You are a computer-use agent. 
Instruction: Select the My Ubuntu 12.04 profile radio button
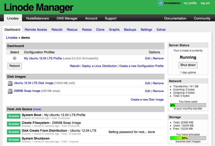[x=15, y=58]
